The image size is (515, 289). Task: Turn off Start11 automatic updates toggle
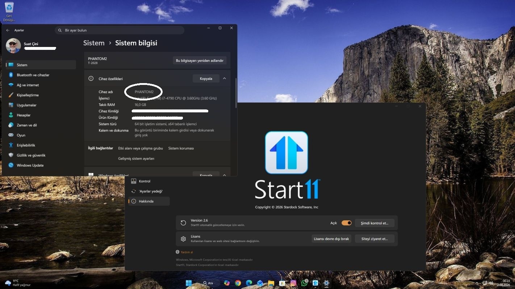click(346, 223)
